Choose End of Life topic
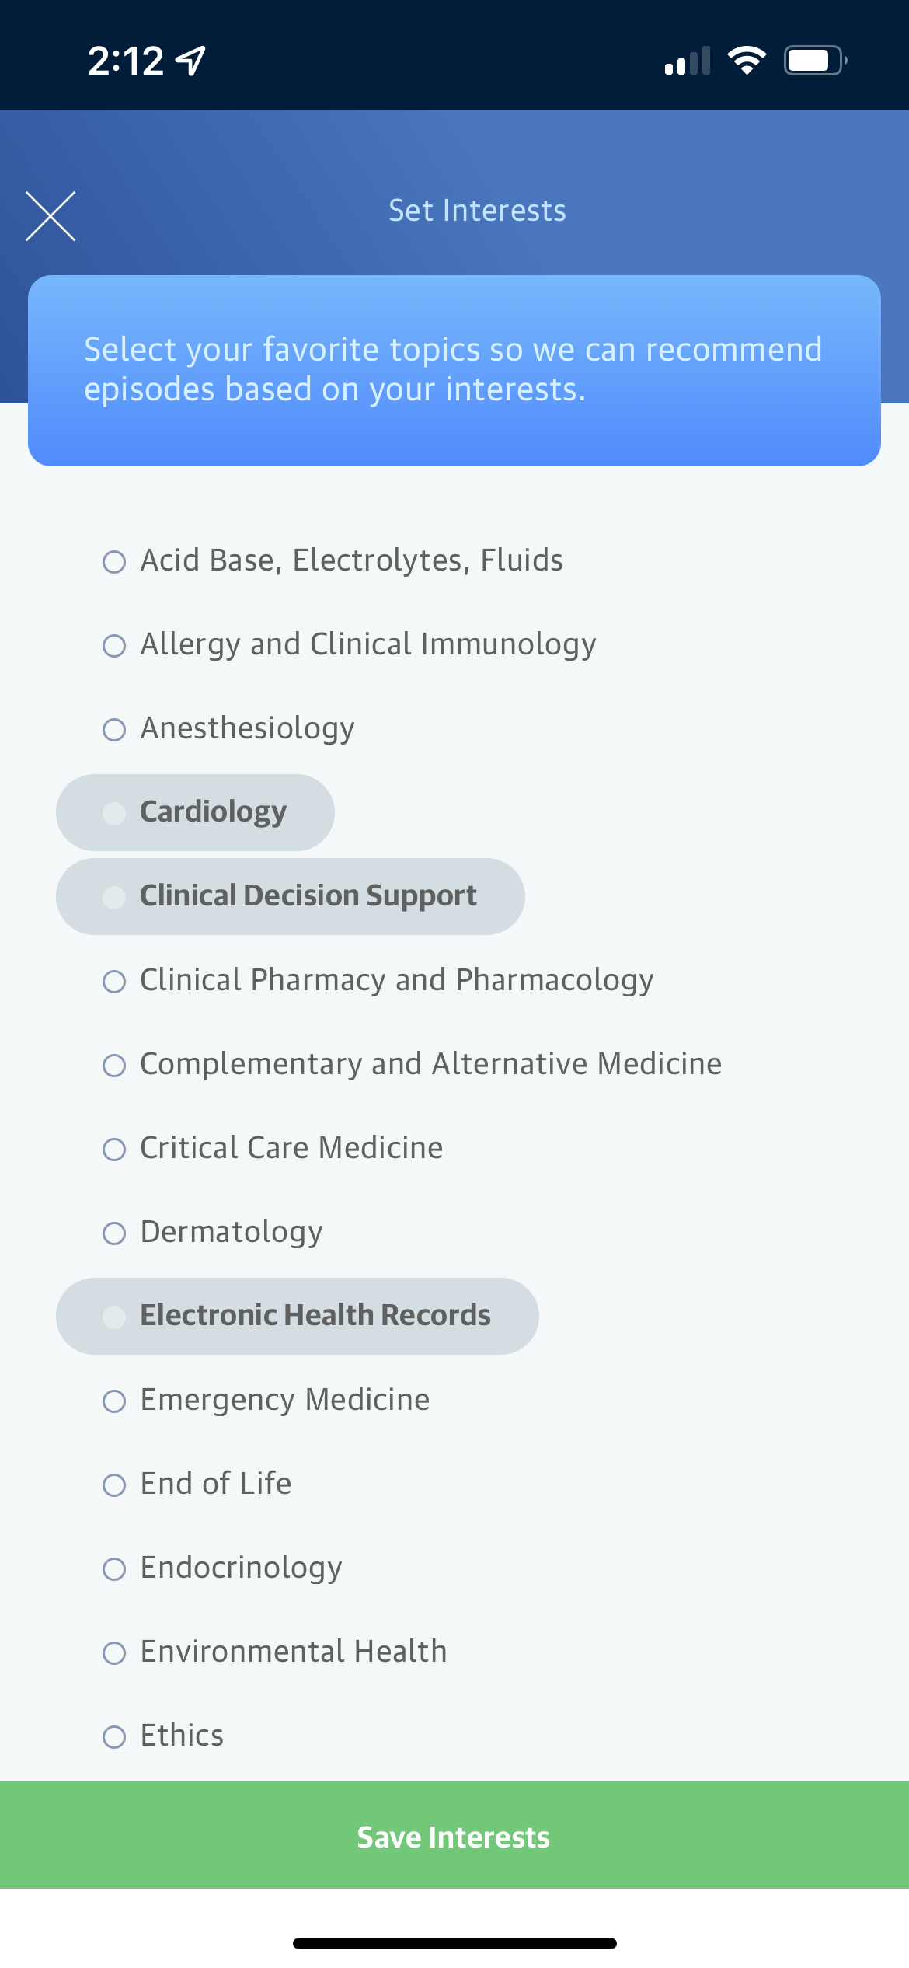 click(x=198, y=1484)
